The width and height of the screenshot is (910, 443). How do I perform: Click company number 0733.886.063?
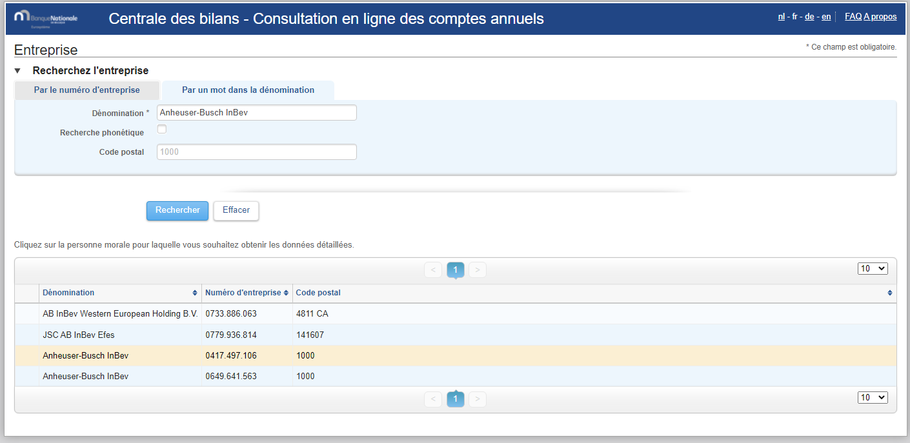231,314
